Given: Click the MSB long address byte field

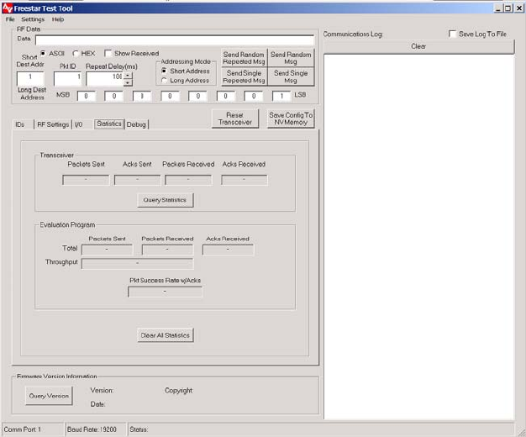Looking at the screenshot, I should coord(87,97).
